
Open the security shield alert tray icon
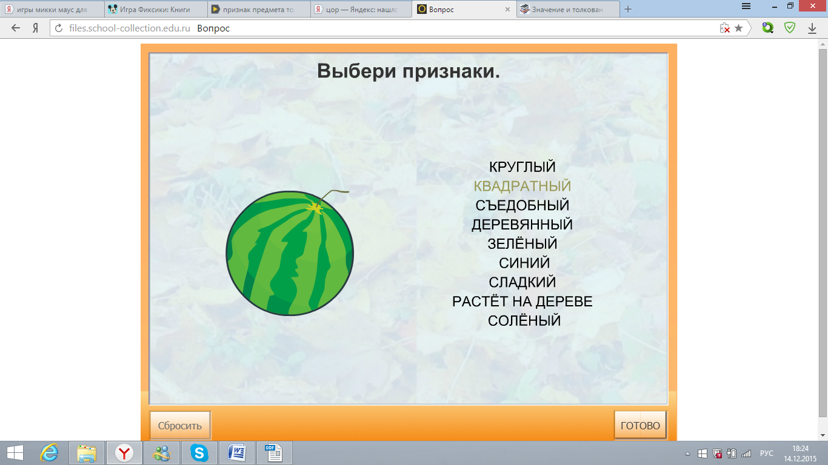717,453
